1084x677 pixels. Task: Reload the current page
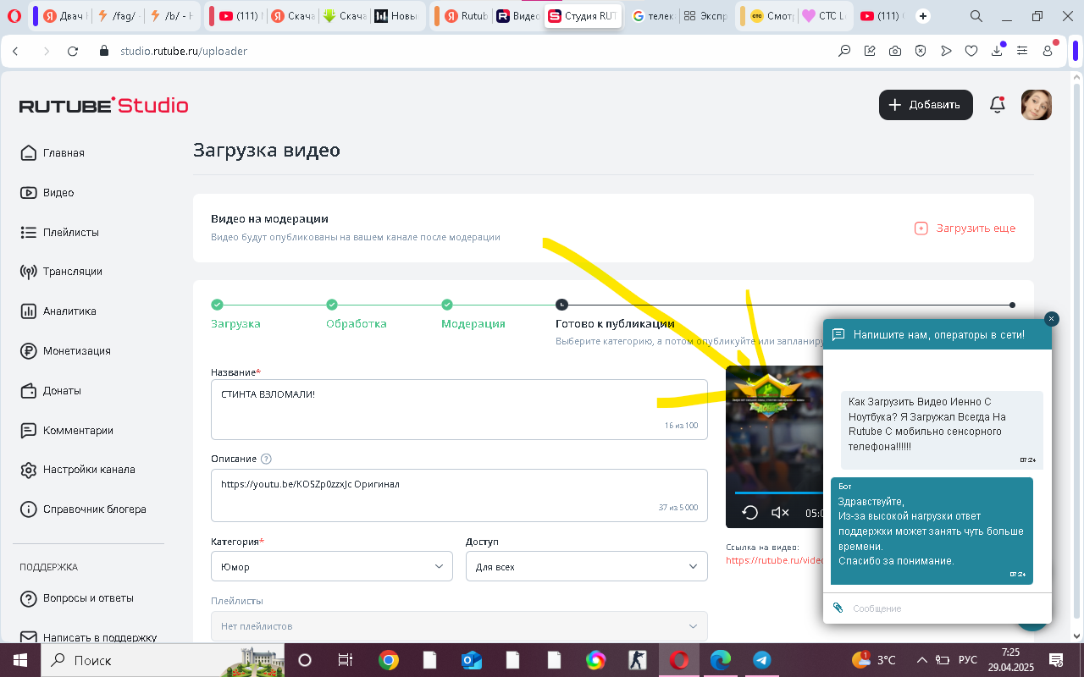[x=73, y=51]
